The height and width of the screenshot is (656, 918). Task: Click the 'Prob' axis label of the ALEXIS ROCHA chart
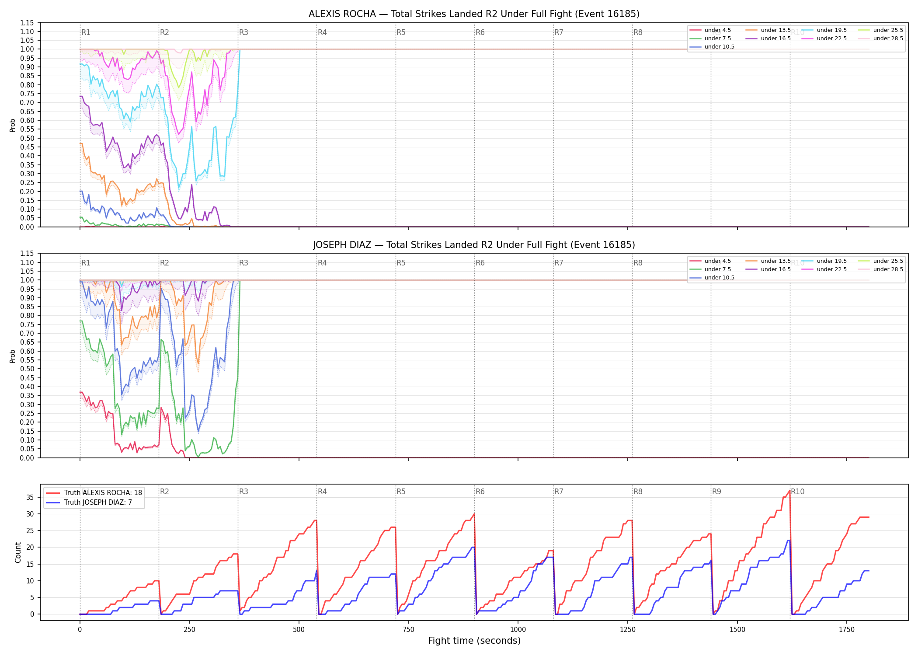pyautogui.click(x=13, y=126)
